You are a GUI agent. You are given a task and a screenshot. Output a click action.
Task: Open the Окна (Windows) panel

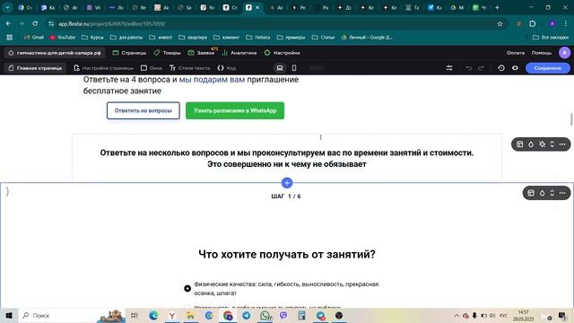(152, 68)
